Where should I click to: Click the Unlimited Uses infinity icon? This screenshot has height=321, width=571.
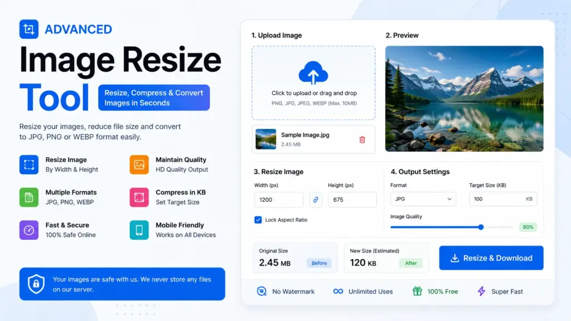click(x=338, y=291)
